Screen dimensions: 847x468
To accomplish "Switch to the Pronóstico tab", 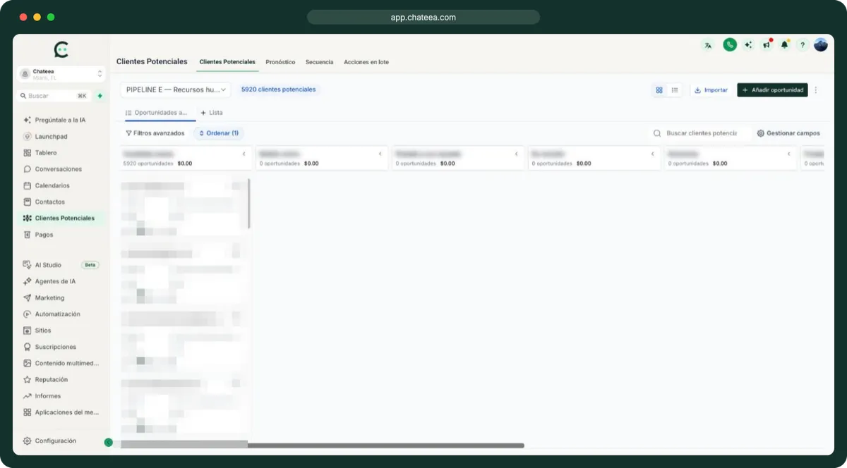I will tap(280, 62).
